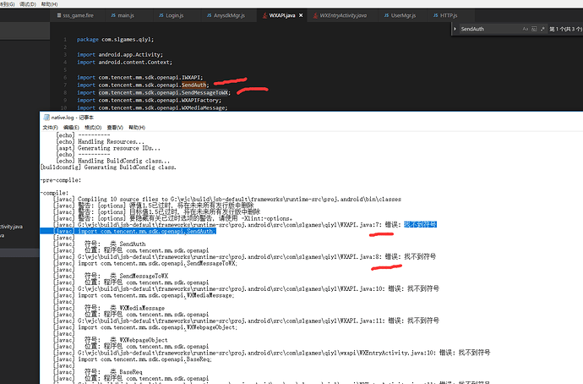Open Notepad's 查看(V) menu

click(x=115, y=127)
